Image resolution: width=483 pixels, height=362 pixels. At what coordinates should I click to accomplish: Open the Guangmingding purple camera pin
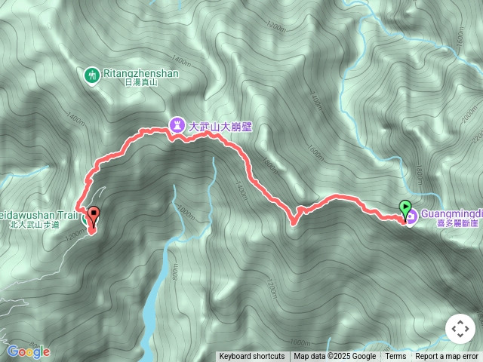[411, 216]
